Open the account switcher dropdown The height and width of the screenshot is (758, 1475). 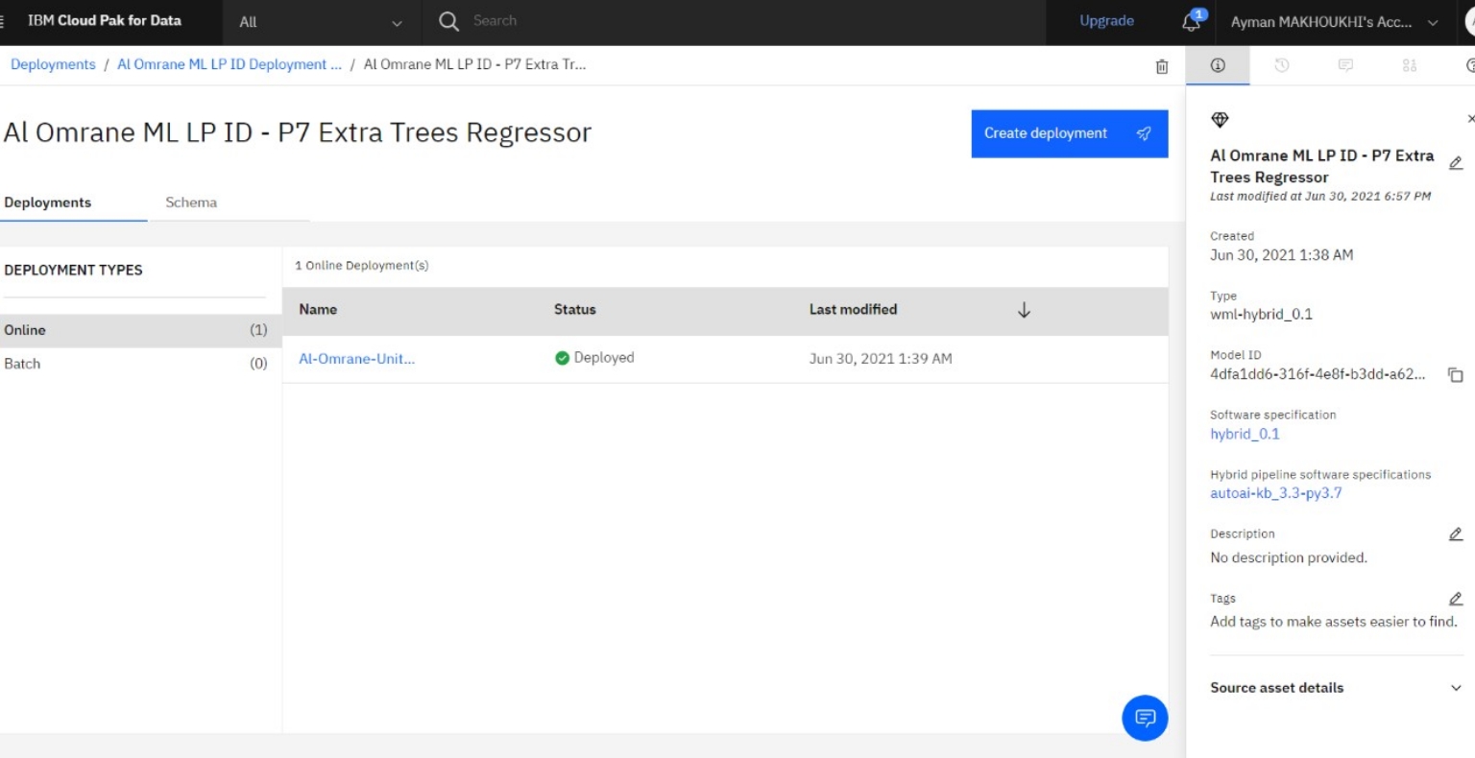click(x=1334, y=22)
